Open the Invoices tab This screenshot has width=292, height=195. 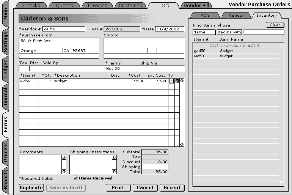[x=97, y=6]
